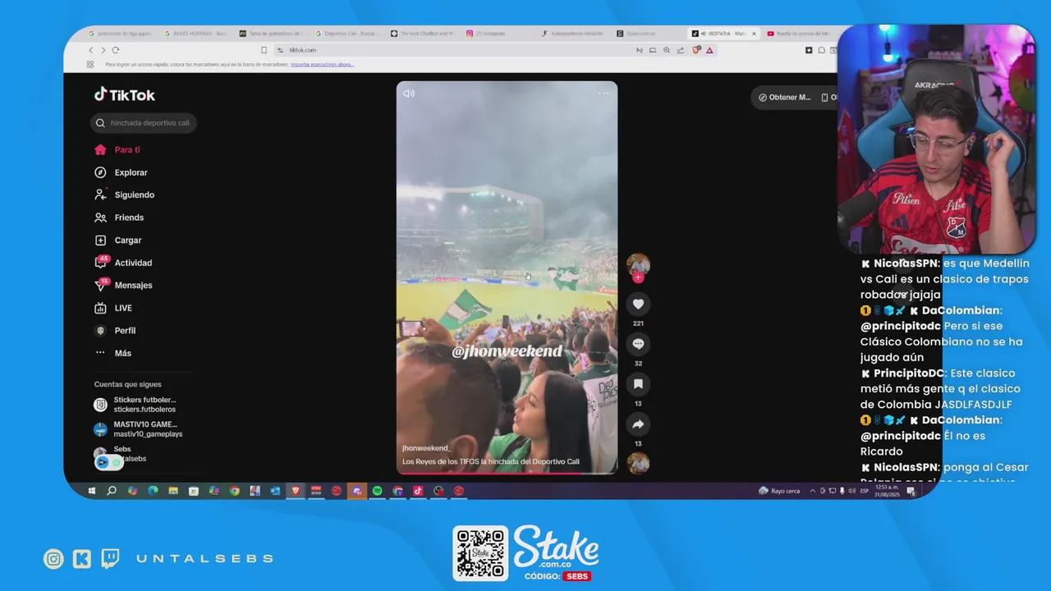Open the Siguiendo feed
The width and height of the screenshot is (1051, 591).
click(x=124, y=195)
